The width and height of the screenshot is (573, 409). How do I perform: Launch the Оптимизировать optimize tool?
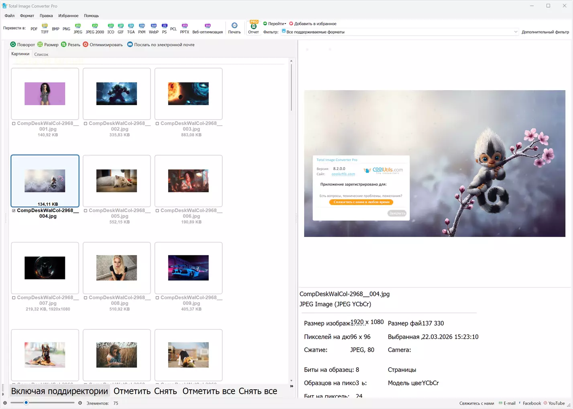(x=103, y=45)
